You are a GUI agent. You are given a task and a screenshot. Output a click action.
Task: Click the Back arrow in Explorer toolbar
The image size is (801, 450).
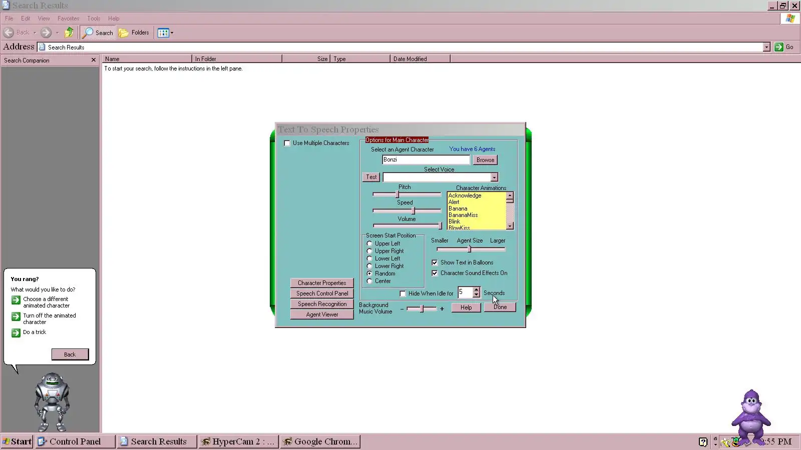9,32
